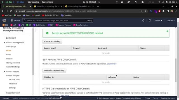Click the main page vertical scrollbar
The image size is (179, 100).
pyautogui.click(x=176, y=70)
